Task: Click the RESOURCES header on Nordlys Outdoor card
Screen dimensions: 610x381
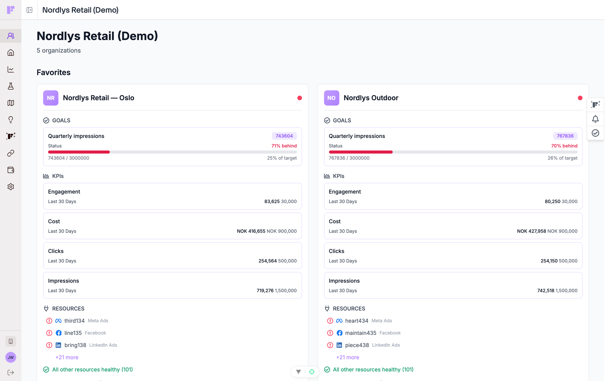Action: coord(349,308)
